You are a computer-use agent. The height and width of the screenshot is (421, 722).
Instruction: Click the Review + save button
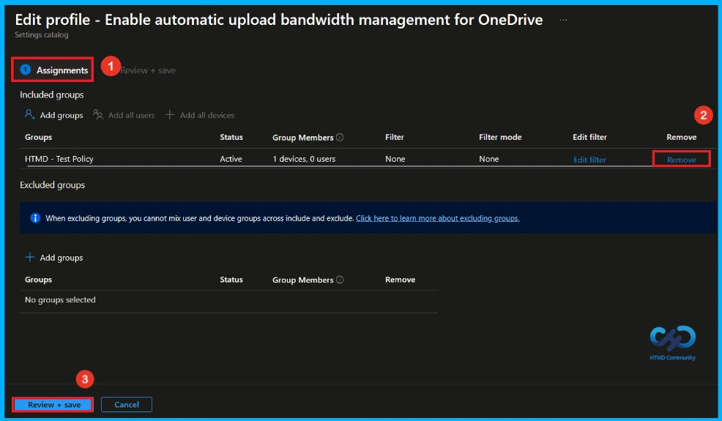click(x=54, y=404)
